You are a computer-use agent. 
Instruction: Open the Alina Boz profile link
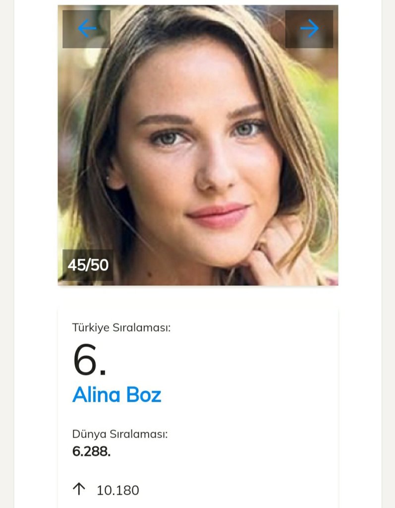[x=117, y=395]
